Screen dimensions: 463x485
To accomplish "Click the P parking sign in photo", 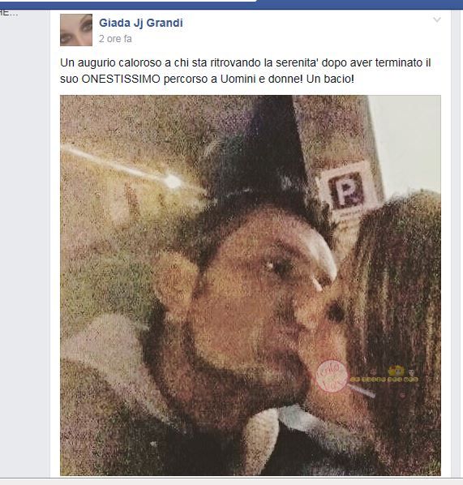I will pos(347,190).
